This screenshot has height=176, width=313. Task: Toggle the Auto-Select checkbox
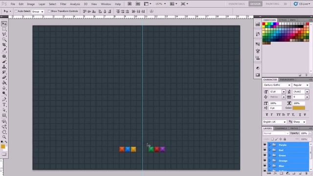pyautogui.click(x=16, y=11)
